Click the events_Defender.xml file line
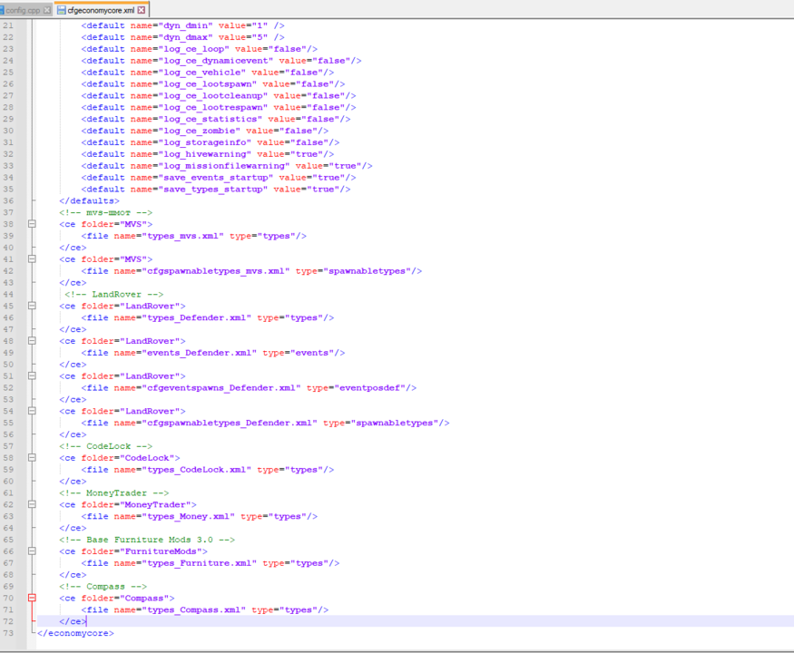This screenshot has height=653, width=794. point(213,352)
